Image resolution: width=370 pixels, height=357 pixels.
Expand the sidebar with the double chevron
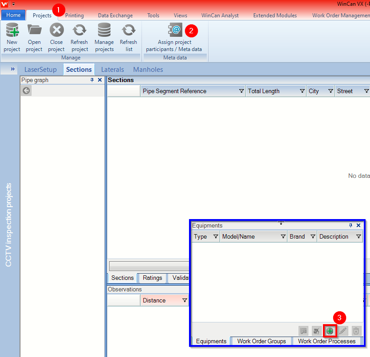pyautogui.click(x=13, y=69)
